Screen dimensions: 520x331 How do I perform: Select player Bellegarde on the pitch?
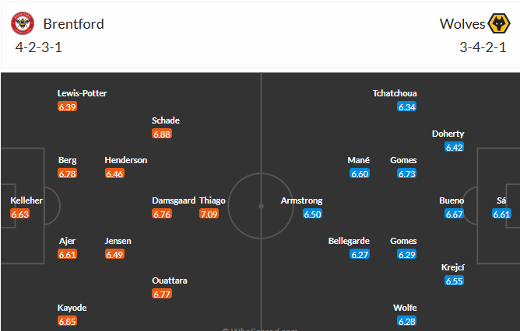349,241
